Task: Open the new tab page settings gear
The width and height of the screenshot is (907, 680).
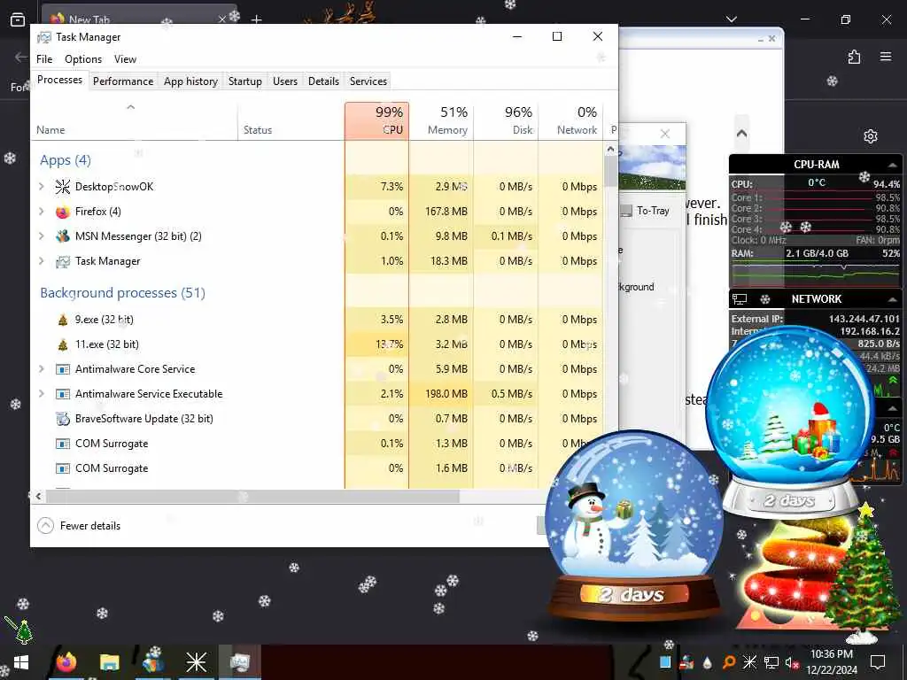Action: pyautogui.click(x=871, y=136)
